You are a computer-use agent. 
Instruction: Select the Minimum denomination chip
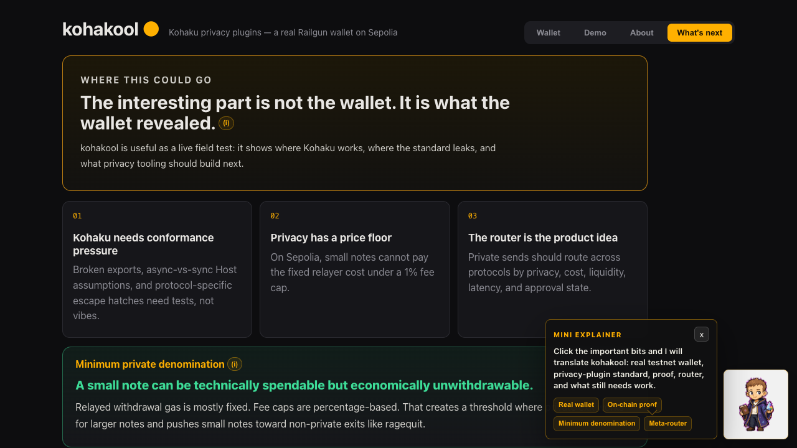[x=597, y=424]
